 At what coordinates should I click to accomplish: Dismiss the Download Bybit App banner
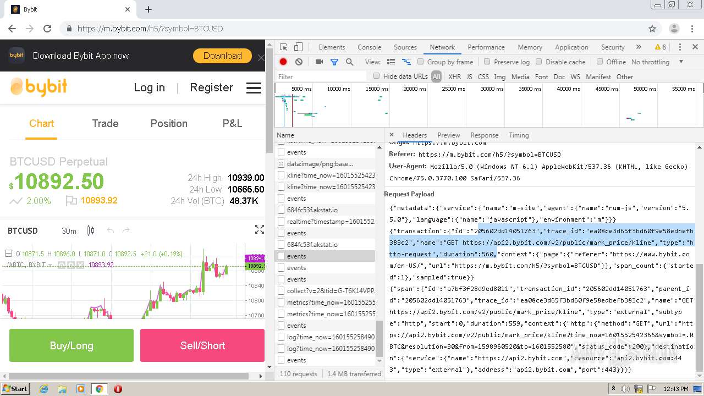pos(261,57)
